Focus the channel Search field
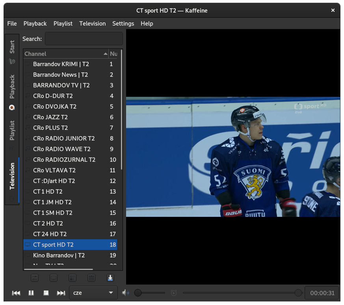The width and height of the screenshot is (344, 305). tap(84, 39)
